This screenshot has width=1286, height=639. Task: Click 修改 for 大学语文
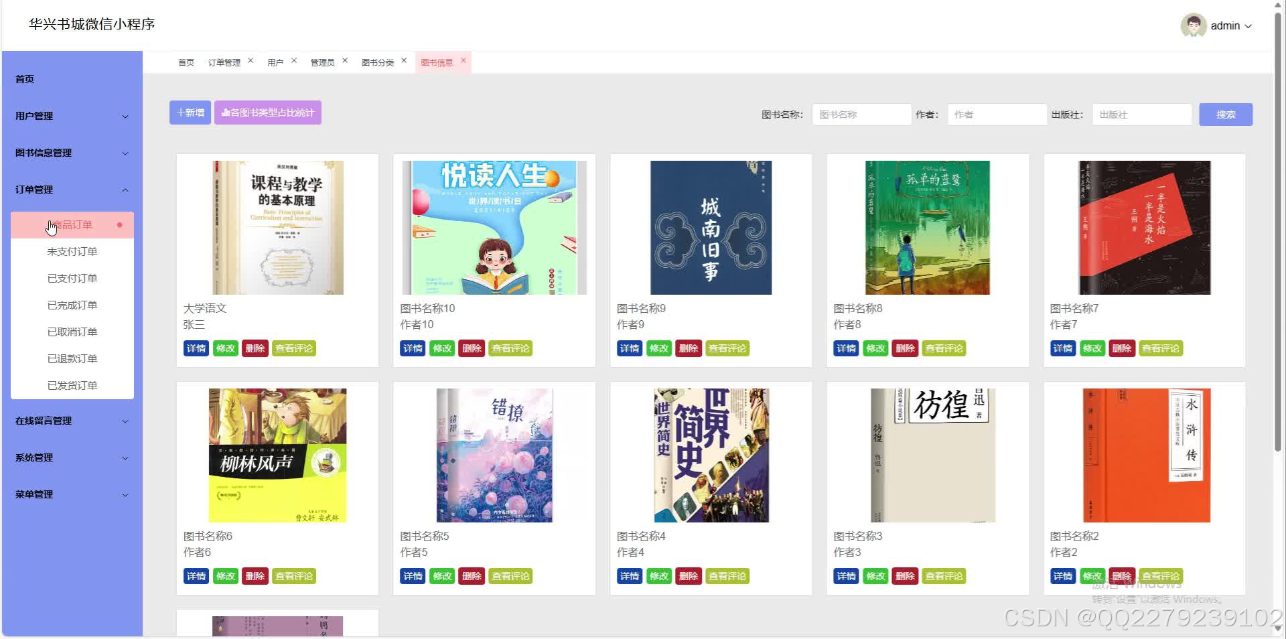tap(226, 348)
